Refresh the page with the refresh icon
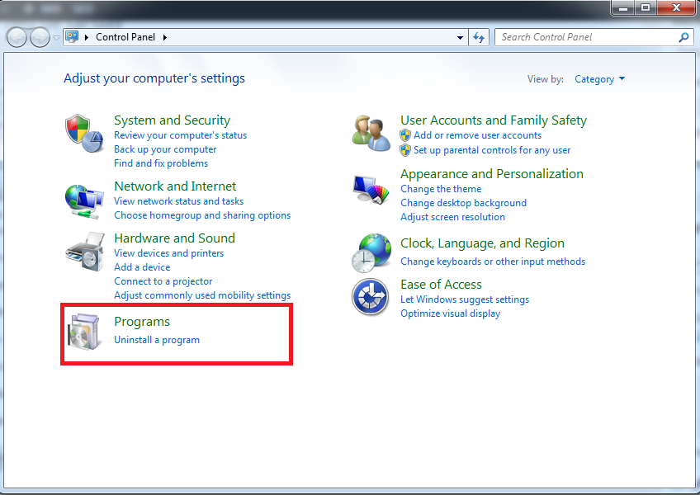 [x=479, y=37]
